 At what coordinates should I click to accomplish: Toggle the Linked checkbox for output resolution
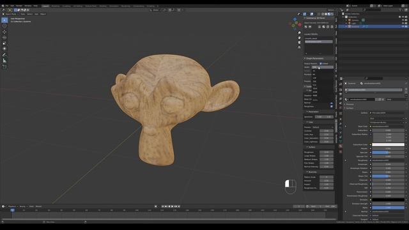(x=321, y=64)
